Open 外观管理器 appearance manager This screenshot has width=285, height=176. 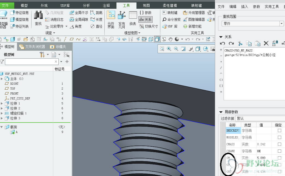point(194,13)
